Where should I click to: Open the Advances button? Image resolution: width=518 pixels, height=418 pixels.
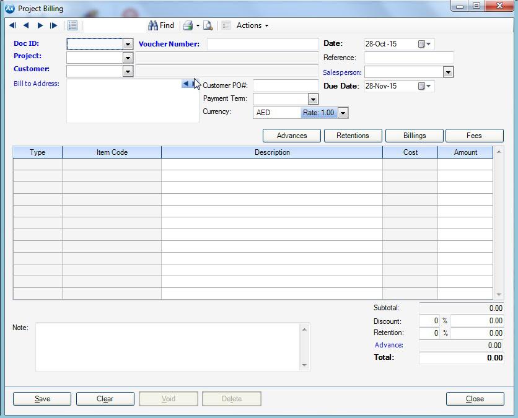pyautogui.click(x=292, y=136)
